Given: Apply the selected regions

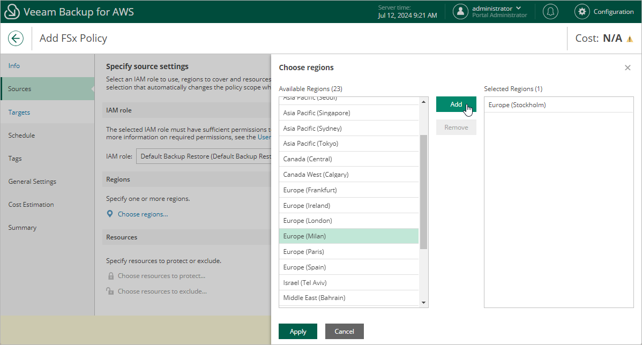Looking at the screenshot, I should click(x=297, y=332).
